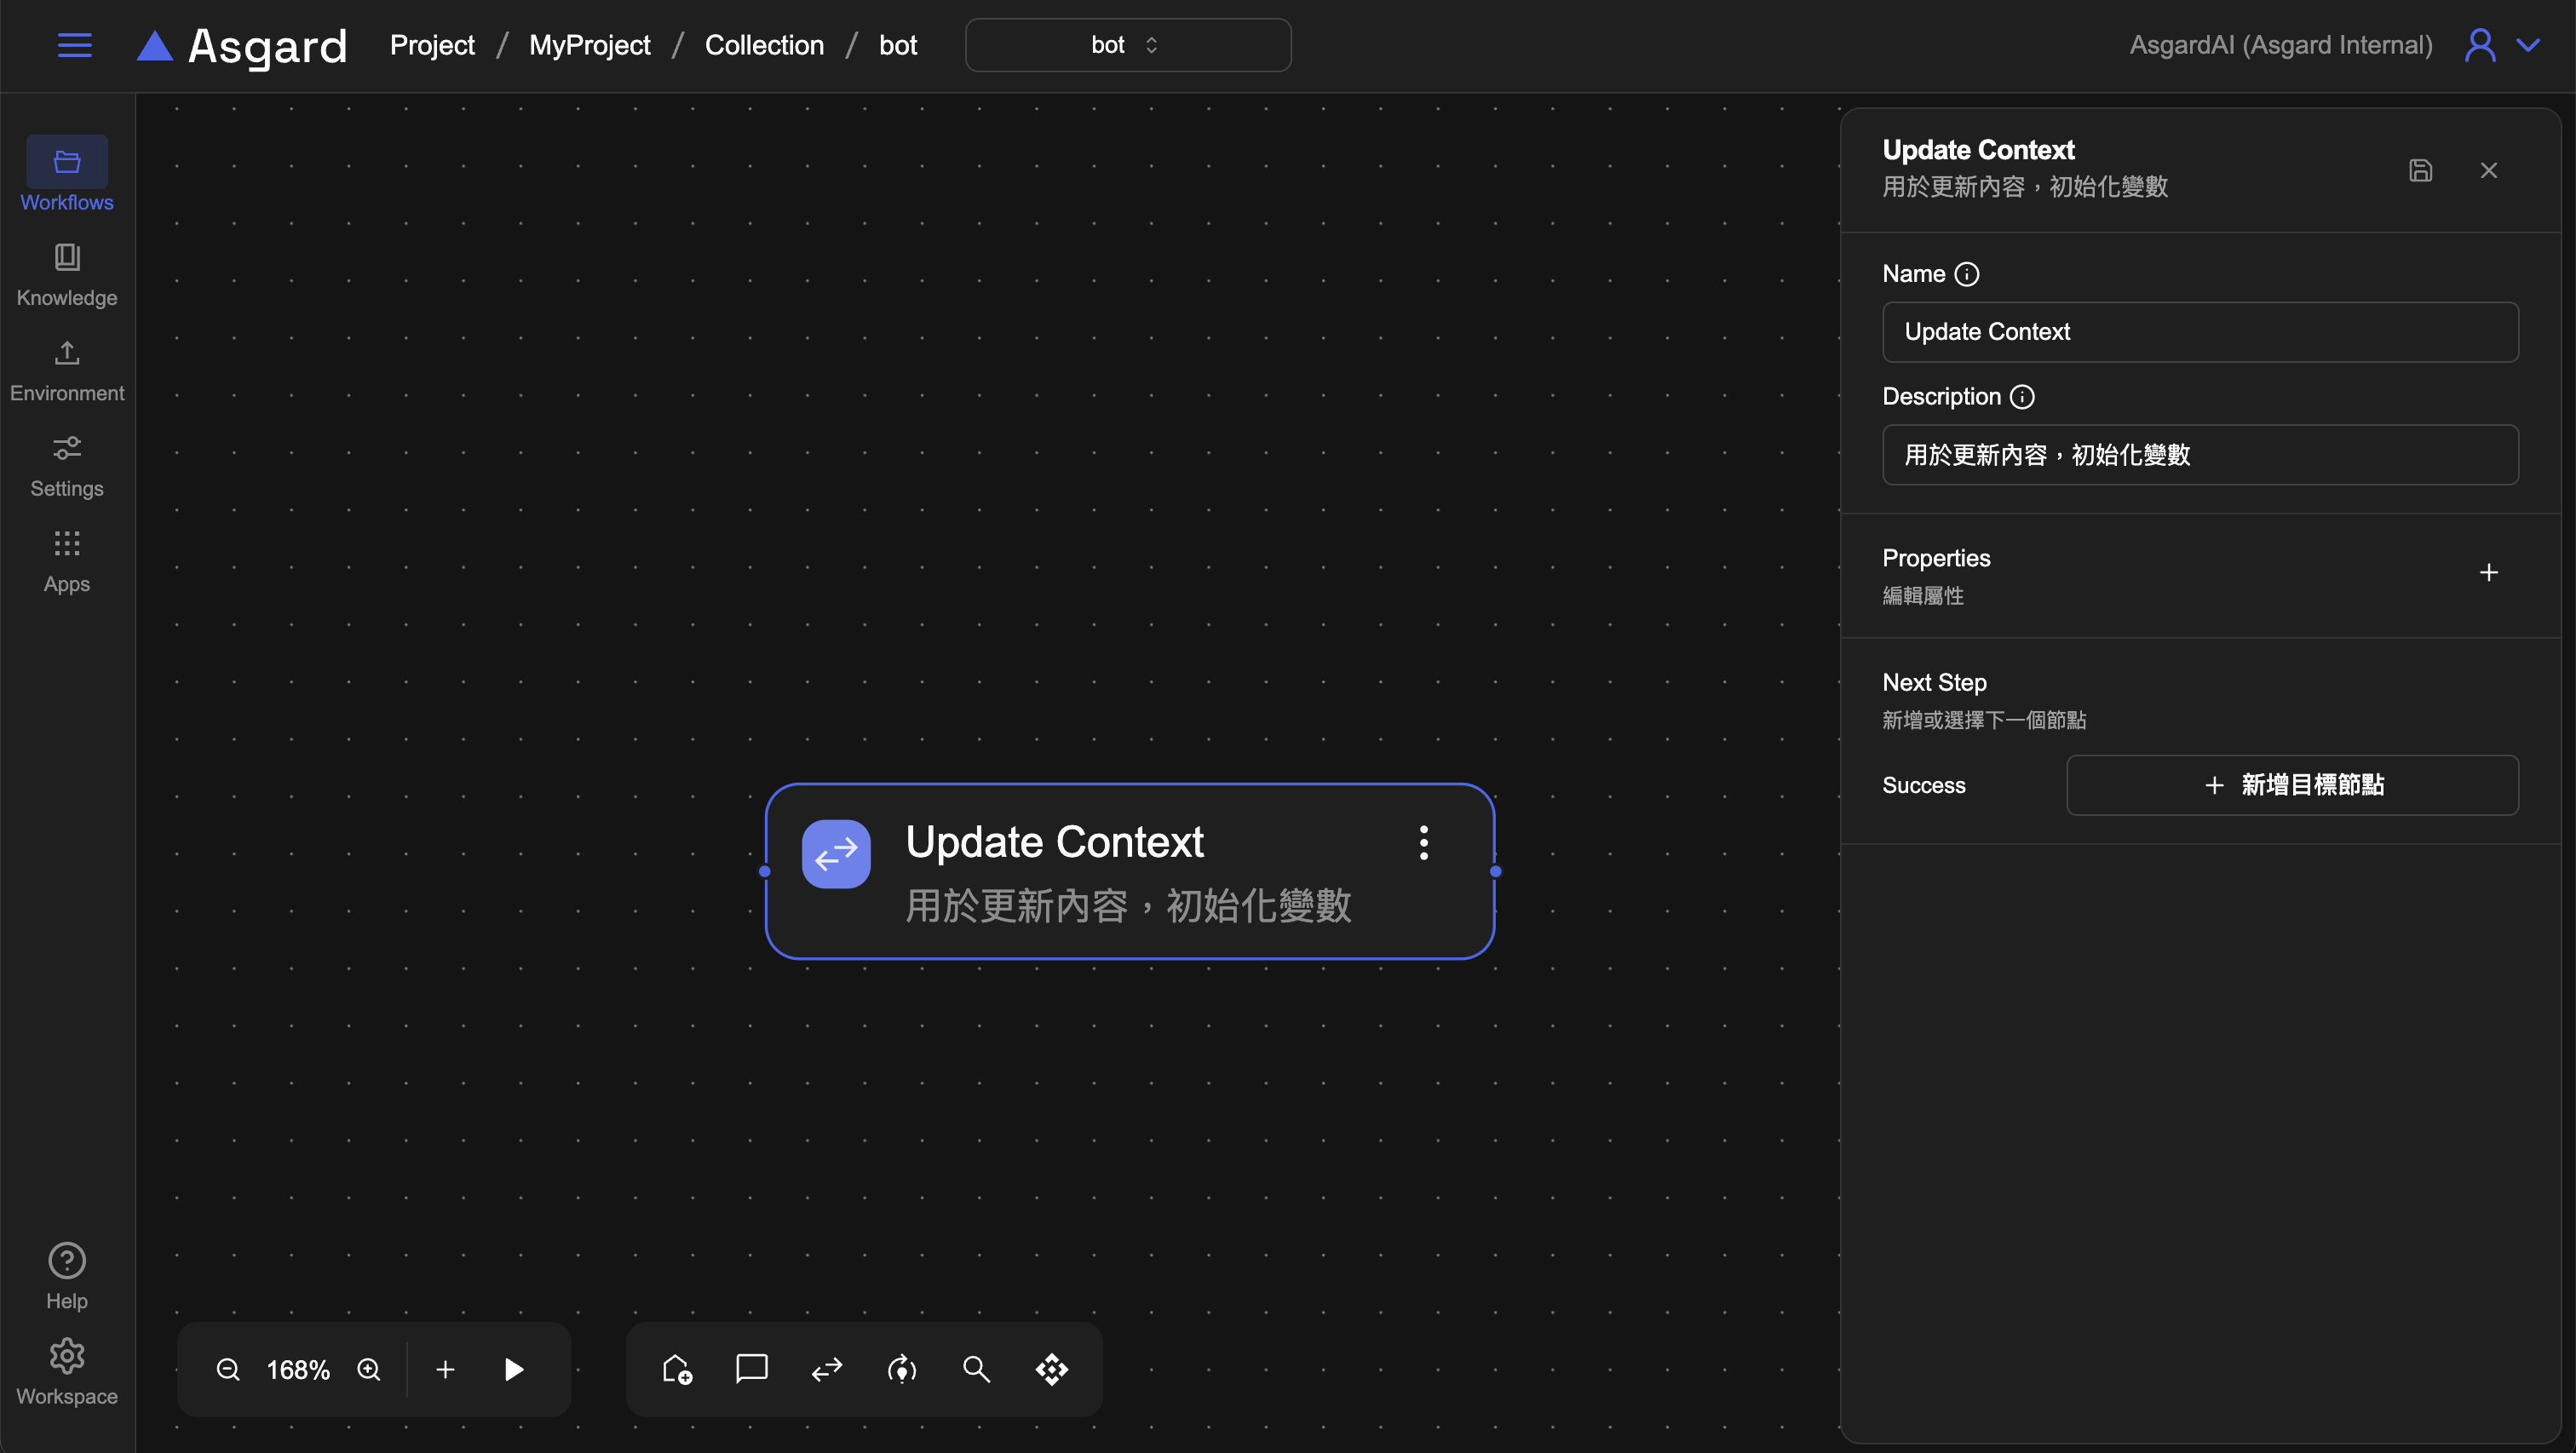Open the Knowledge section in sidebar
This screenshot has width=2576, height=1453.
[67, 274]
